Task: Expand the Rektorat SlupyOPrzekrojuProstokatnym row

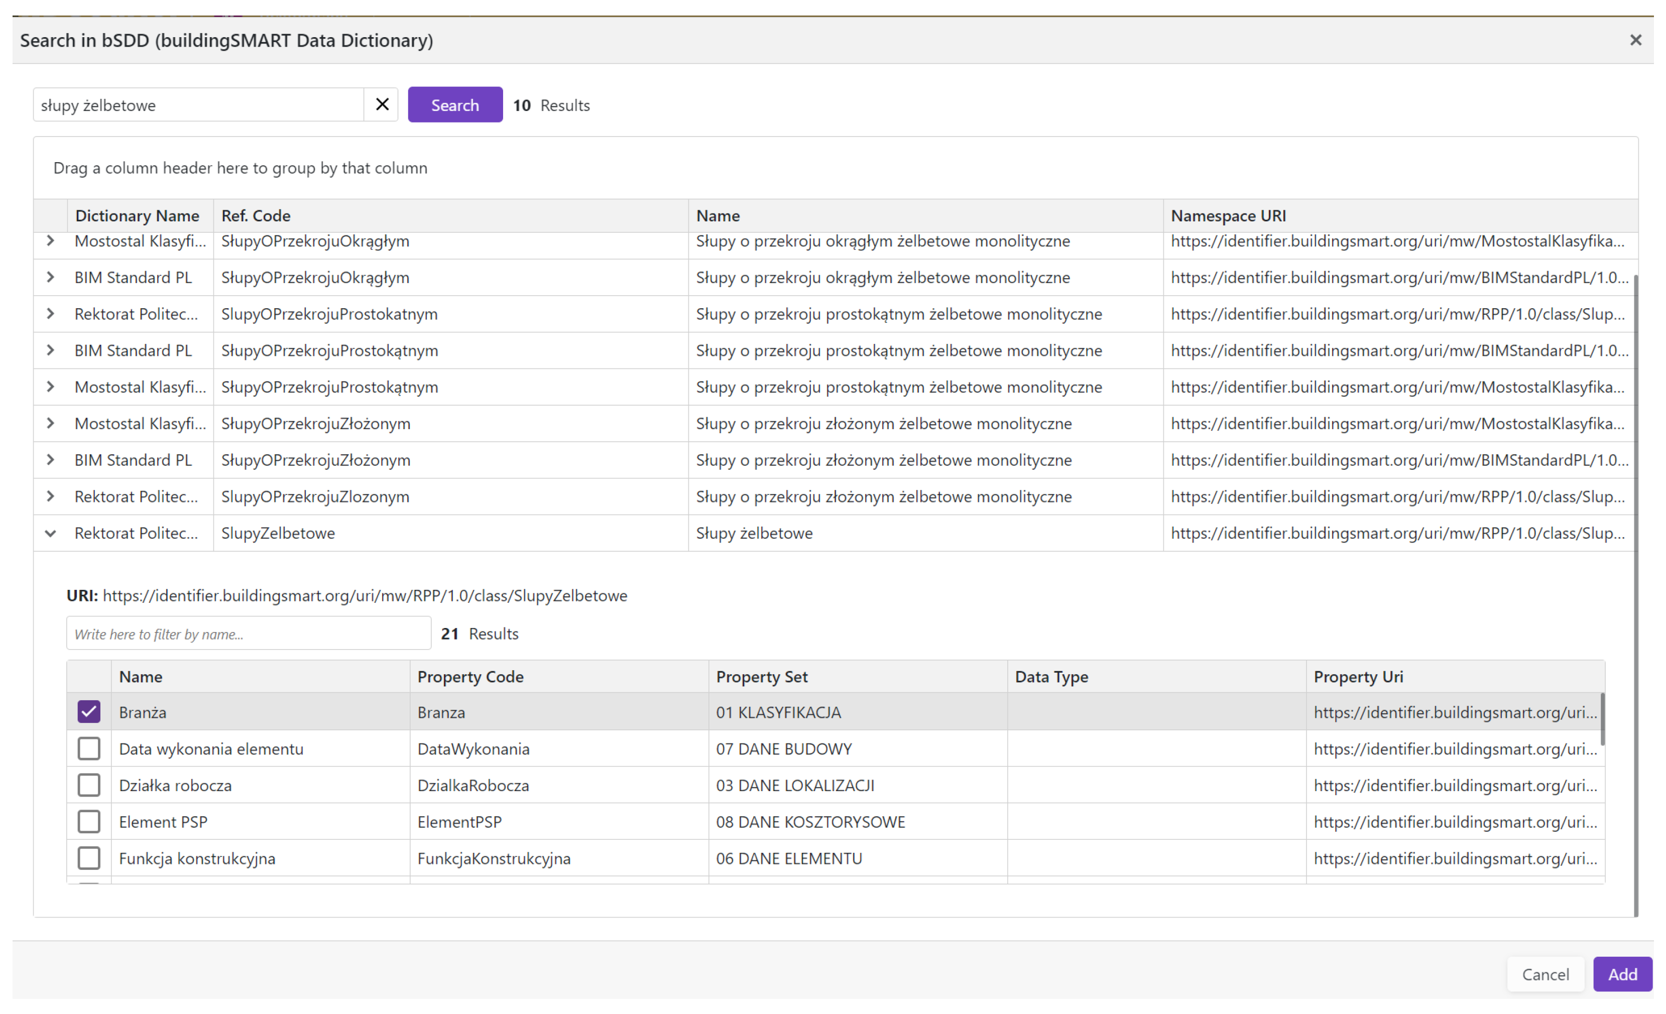Action: (x=51, y=314)
